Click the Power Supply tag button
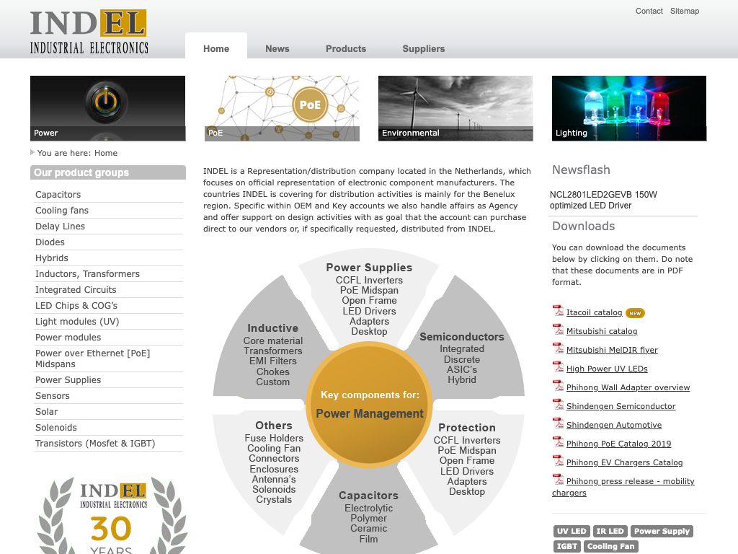Screen dimensions: 738x554 tap(662, 532)
